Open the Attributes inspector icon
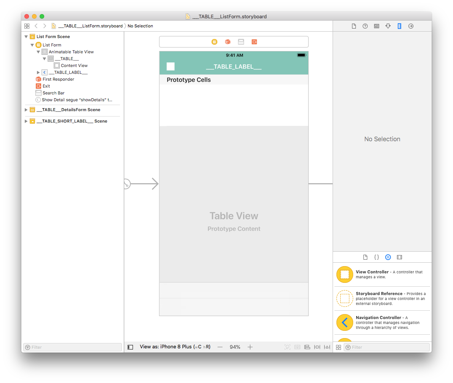Screen dimensions: 453x383 [388, 26]
